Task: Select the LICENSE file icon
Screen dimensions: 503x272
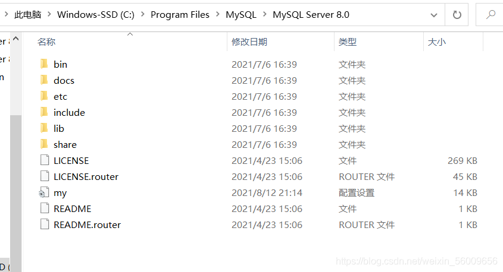Action: [x=45, y=160]
